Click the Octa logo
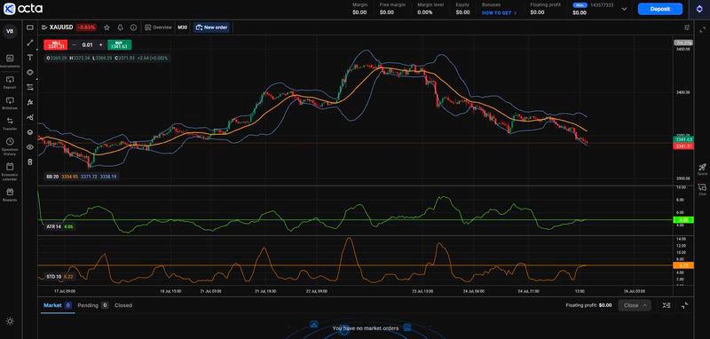 click(23, 9)
